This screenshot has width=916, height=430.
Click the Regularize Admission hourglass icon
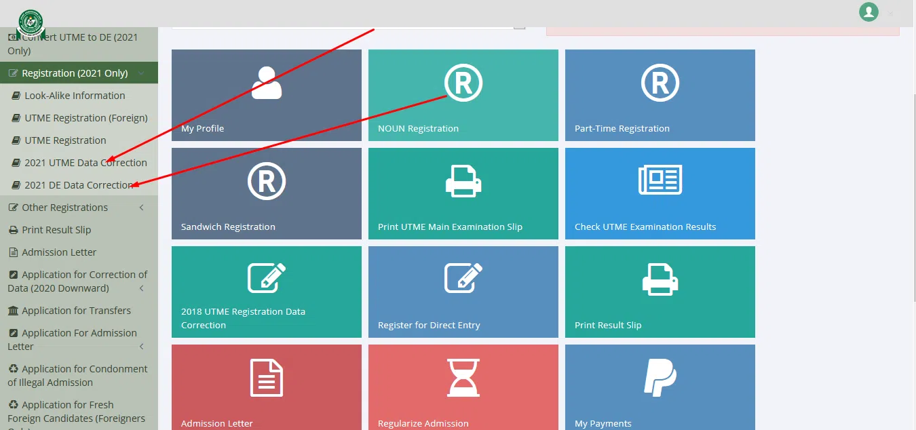pyautogui.click(x=463, y=378)
